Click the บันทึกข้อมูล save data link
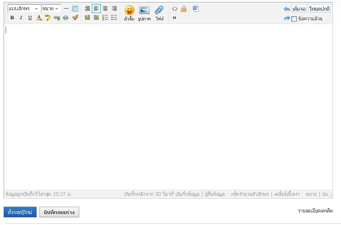The image size is (341, 225). [187, 194]
